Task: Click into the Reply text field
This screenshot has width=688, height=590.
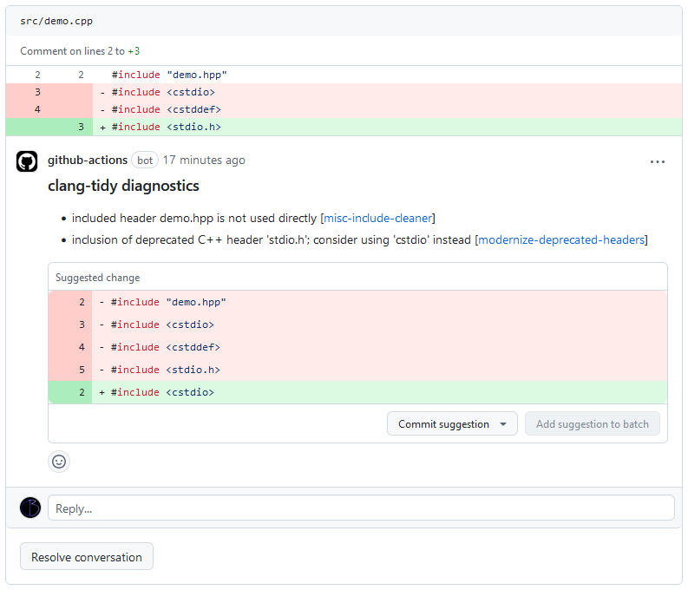Action: coord(361,508)
